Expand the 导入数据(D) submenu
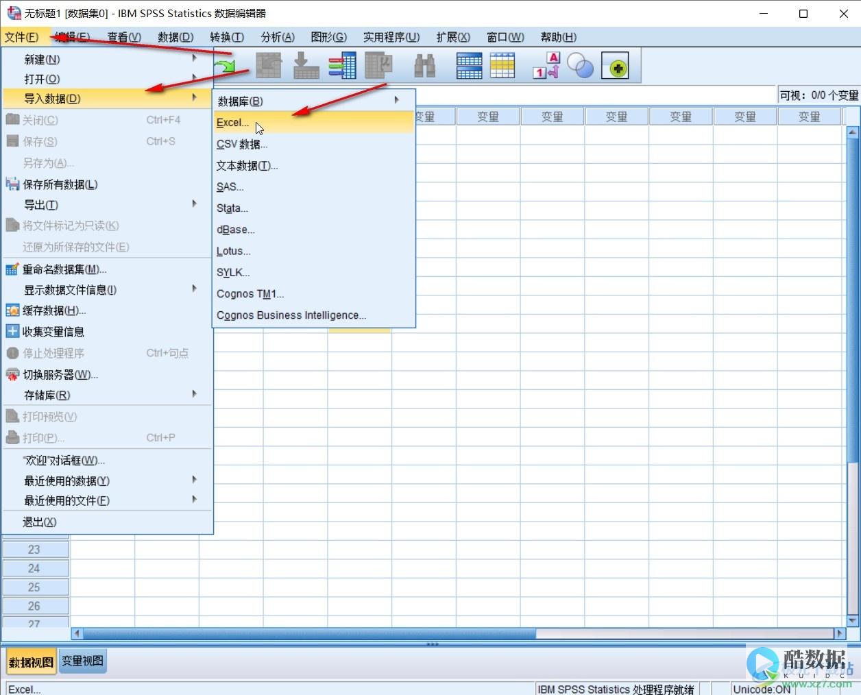Viewport: 861px width, 695px height. [x=107, y=99]
